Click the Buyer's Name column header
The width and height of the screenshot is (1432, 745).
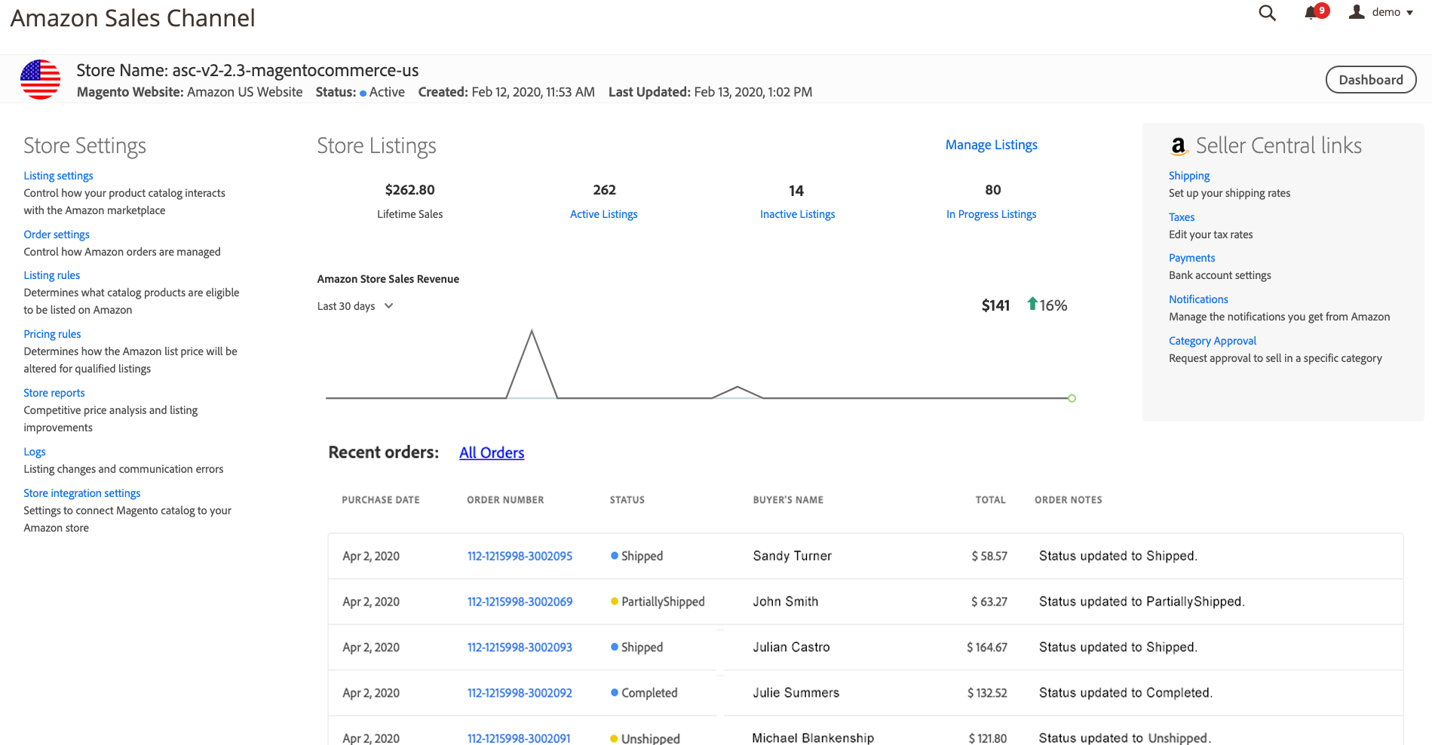coord(788,500)
